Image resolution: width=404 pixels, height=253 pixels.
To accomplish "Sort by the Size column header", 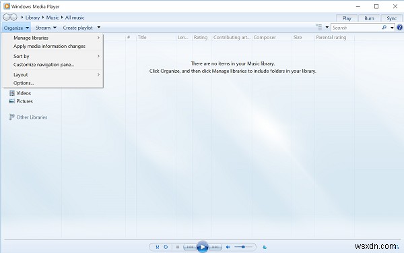I will pos(303,37).
